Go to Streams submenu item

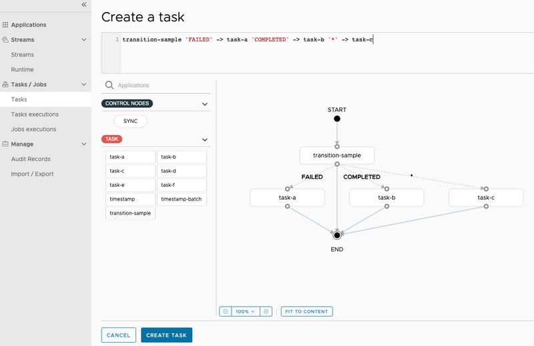[22, 55]
